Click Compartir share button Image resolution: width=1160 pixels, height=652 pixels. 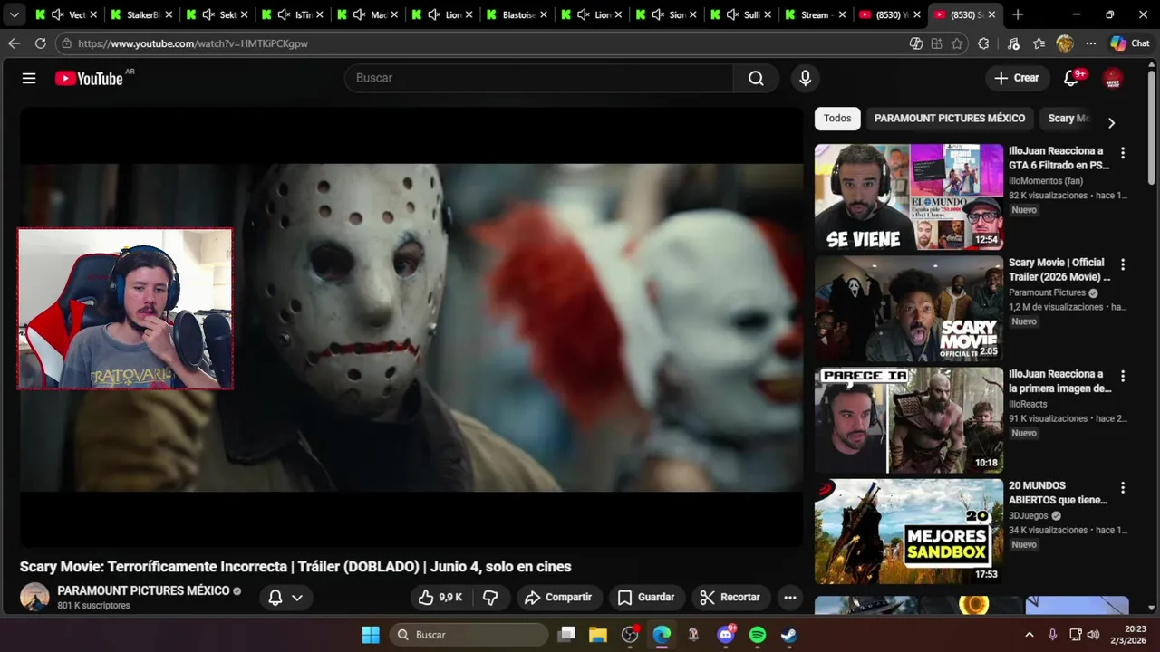coord(558,597)
